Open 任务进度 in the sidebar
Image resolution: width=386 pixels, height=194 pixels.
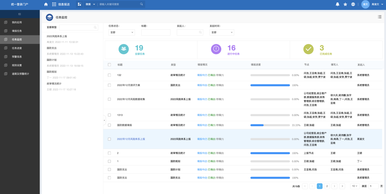[17, 48]
